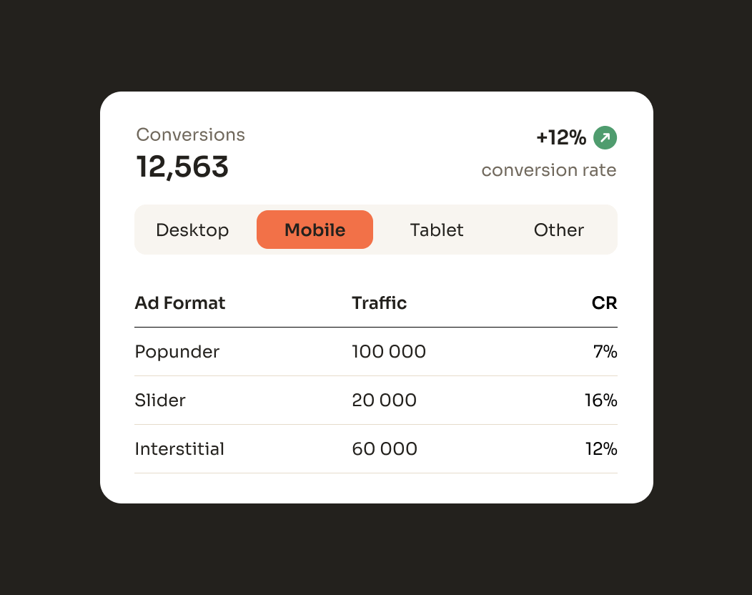
Task: Select the Slider ad format row
Action: tap(160, 400)
